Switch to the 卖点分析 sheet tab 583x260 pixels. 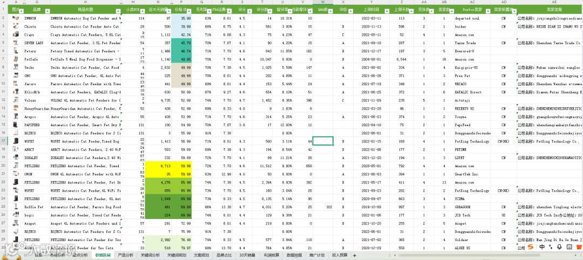pyautogui.click(x=80, y=255)
